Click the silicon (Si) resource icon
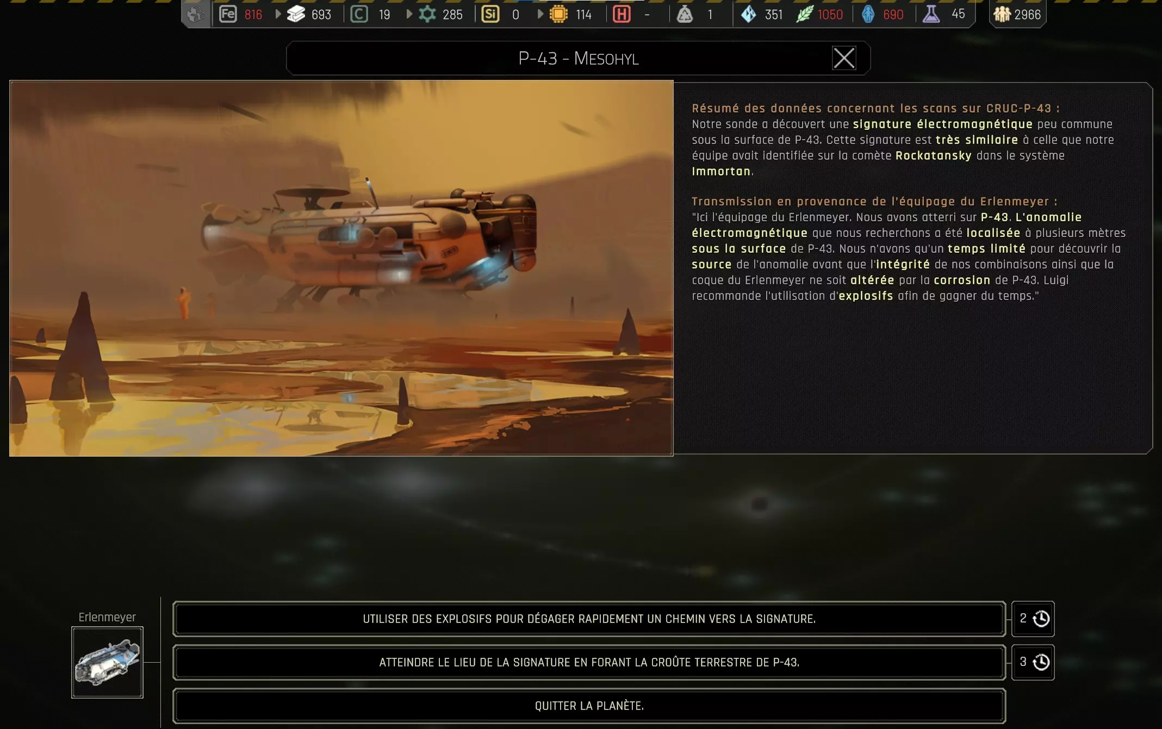 tap(490, 14)
